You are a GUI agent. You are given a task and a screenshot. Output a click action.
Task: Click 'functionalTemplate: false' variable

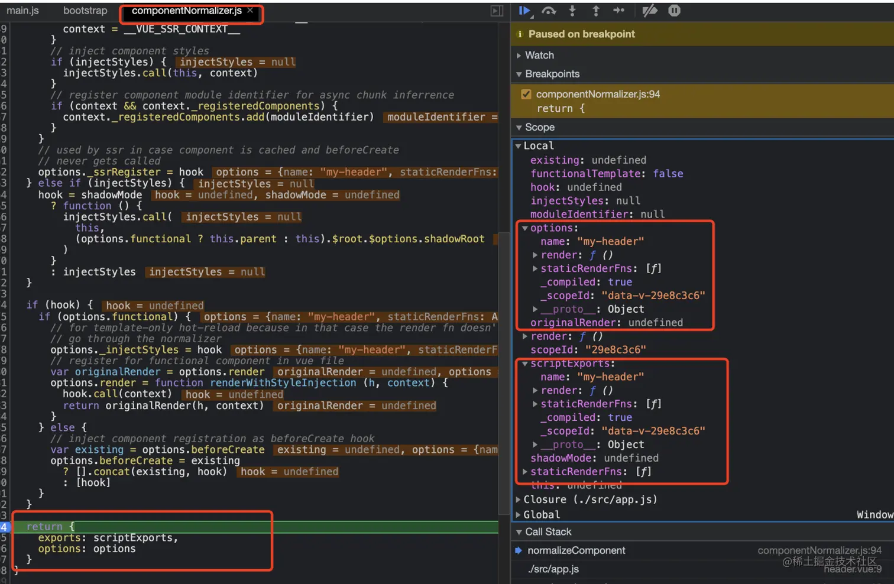[607, 174]
